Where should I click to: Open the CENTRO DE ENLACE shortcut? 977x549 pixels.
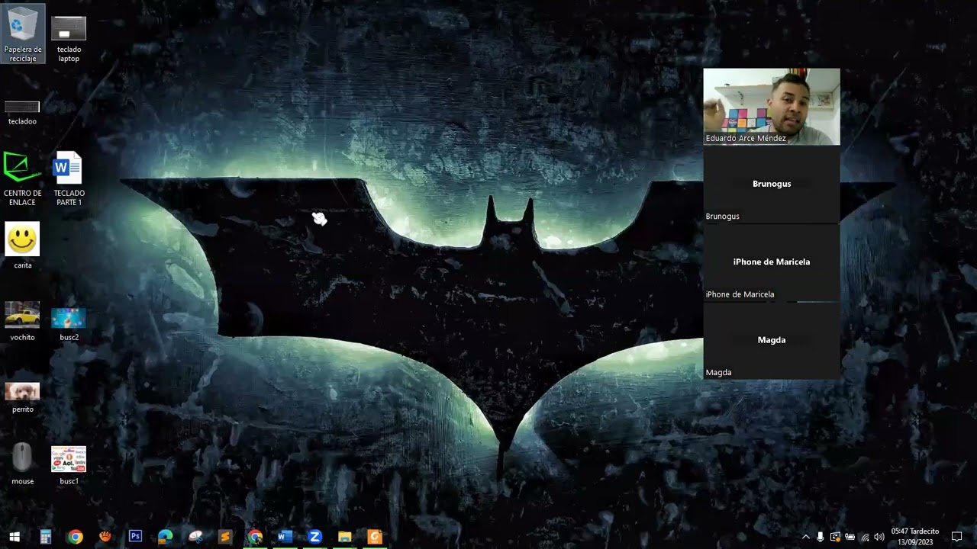pos(22,180)
